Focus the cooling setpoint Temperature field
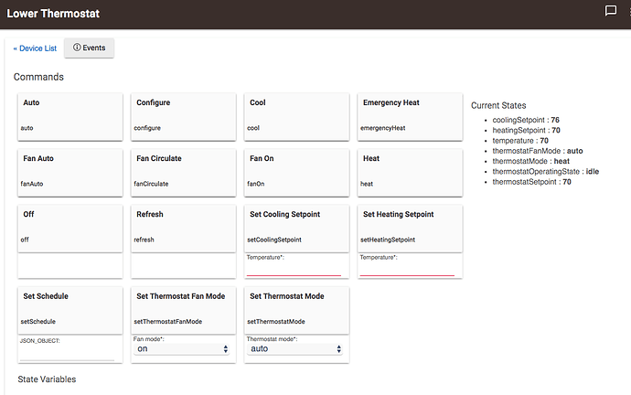The height and width of the screenshot is (395, 631). [294, 269]
